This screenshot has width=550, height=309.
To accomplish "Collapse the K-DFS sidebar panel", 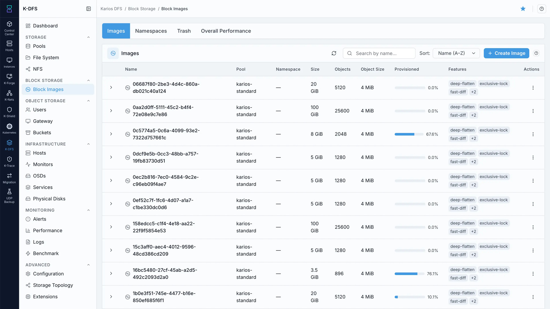I will pos(89,9).
